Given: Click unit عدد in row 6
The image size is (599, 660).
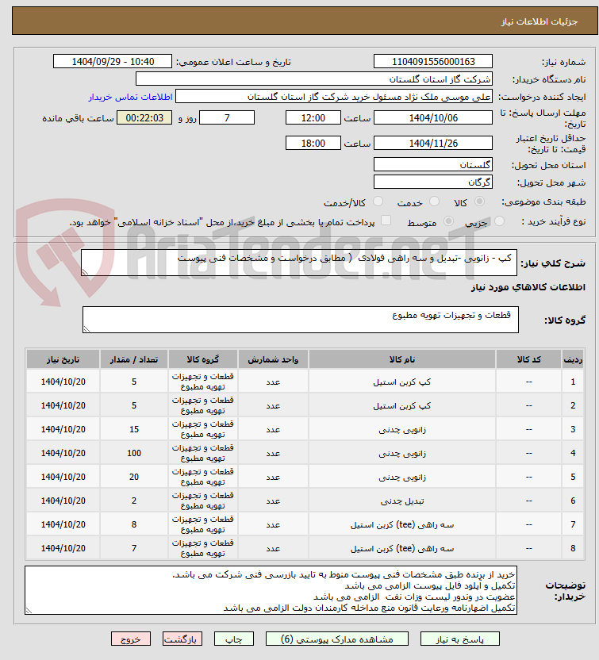Looking at the screenshot, I should [x=273, y=501].
